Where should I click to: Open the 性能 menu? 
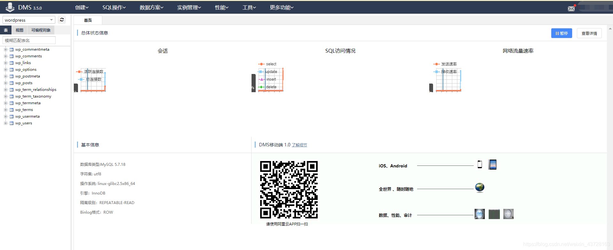click(x=222, y=7)
